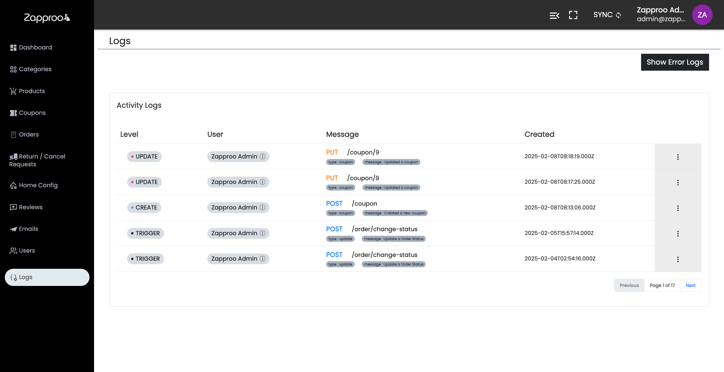Viewport: 724px width, 372px height.
Task: Open the Emails sidebar item
Action: pos(28,229)
